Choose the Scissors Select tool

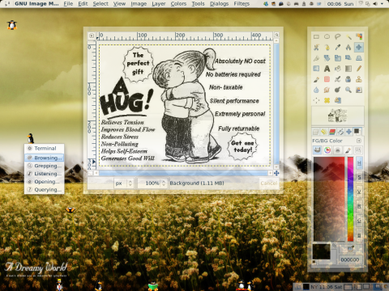pyautogui.click(x=316, y=48)
